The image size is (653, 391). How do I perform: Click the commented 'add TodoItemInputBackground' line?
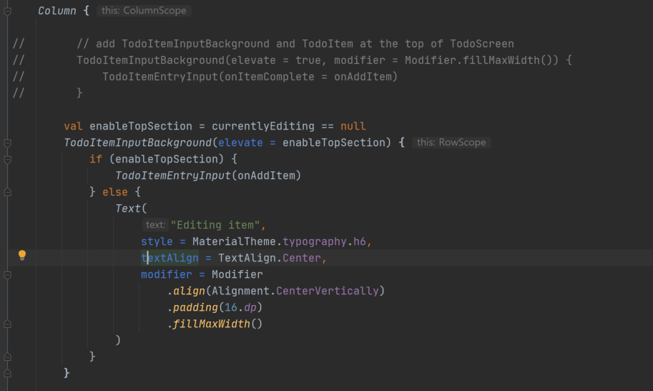click(295, 44)
